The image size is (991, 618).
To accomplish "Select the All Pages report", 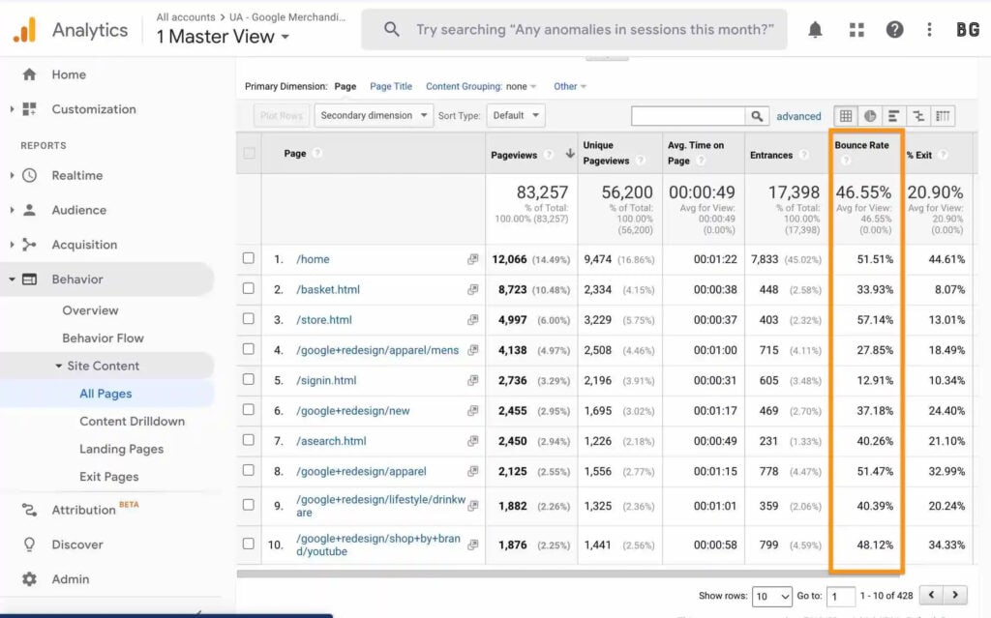I will coord(105,394).
